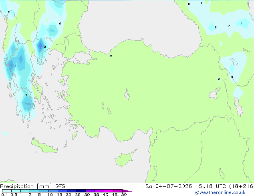
Task: Select the 5–10 mm legend color box
Action: pyautogui.click(x=44, y=191)
